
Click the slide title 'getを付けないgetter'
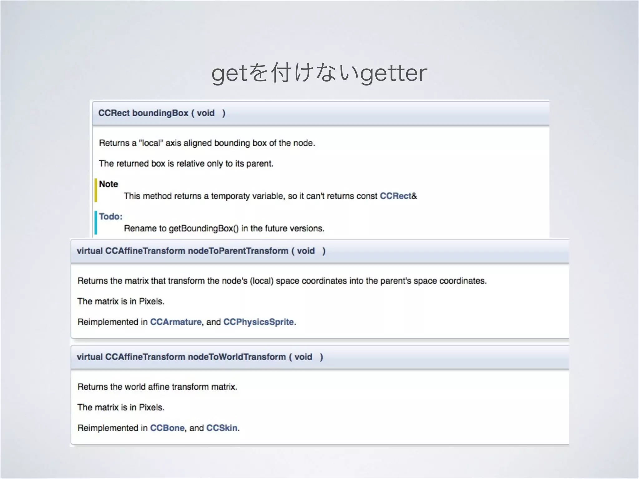tap(319, 73)
